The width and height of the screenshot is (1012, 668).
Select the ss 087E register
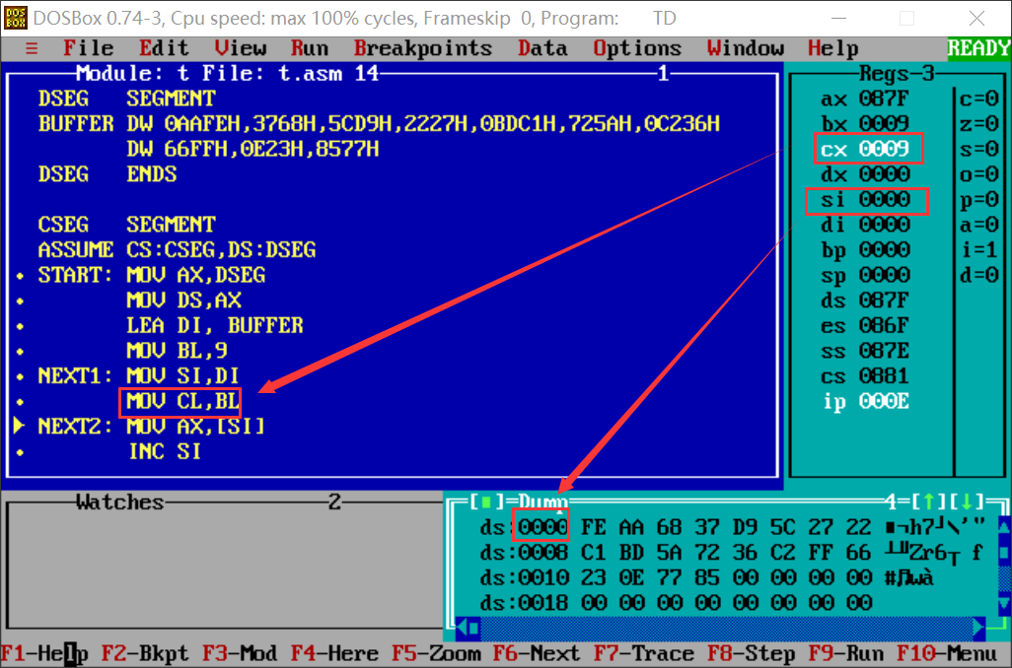pyautogui.click(x=865, y=351)
